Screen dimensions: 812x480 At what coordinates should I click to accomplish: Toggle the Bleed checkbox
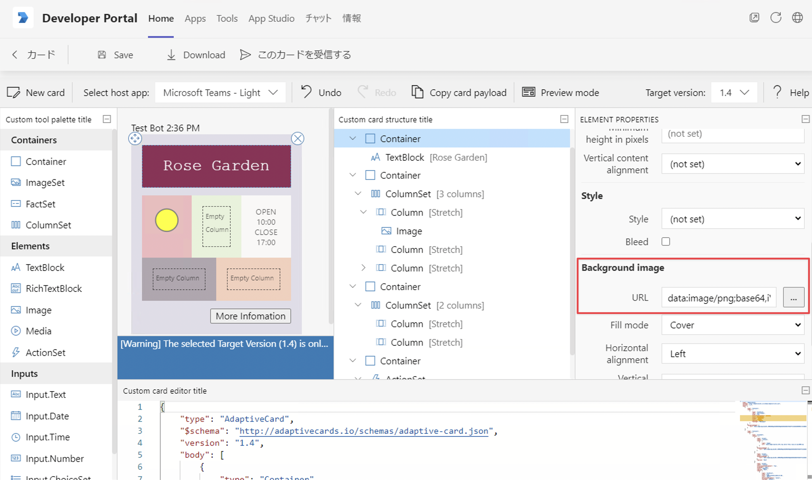pyautogui.click(x=666, y=241)
